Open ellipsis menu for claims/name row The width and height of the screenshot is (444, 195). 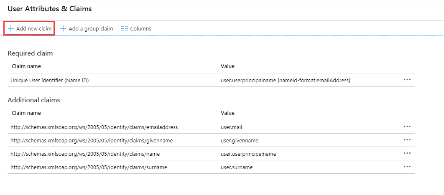tap(407, 153)
